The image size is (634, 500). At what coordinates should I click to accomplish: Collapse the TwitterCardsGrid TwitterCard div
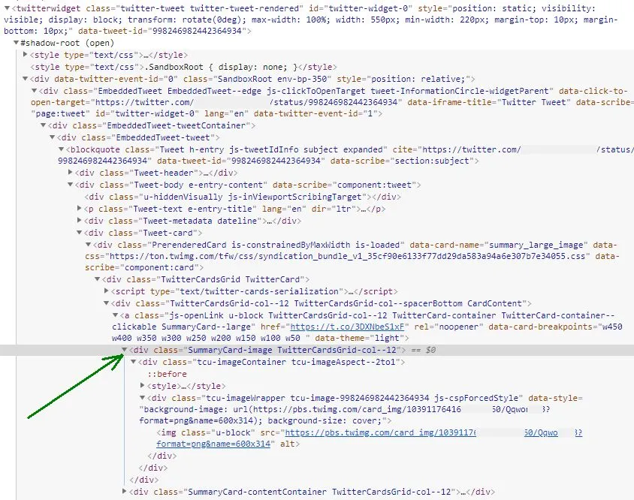pyautogui.click(x=98, y=279)
